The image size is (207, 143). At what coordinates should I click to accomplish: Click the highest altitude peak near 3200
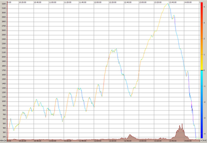pos(167,4)
